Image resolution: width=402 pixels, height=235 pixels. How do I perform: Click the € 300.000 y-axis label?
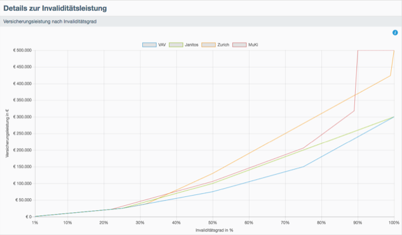coord(22,117)
